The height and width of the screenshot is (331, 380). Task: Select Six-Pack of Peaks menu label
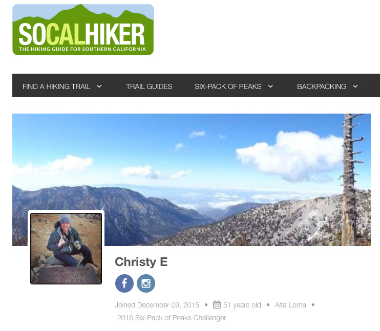[x=228, y=86]
